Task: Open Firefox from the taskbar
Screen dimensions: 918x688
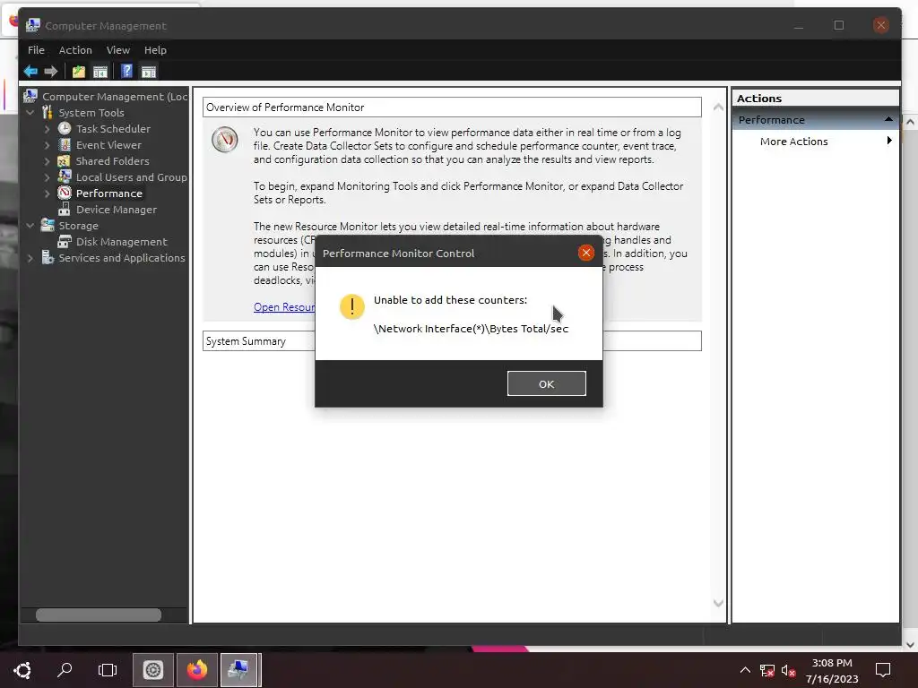Action: pyautogui.click(x=196, y=669)
